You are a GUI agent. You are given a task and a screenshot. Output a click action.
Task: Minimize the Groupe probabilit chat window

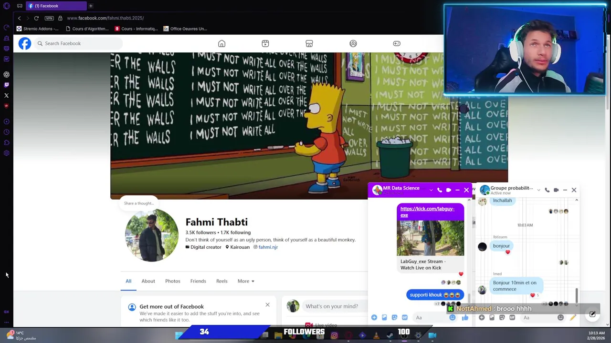[565, 190]
